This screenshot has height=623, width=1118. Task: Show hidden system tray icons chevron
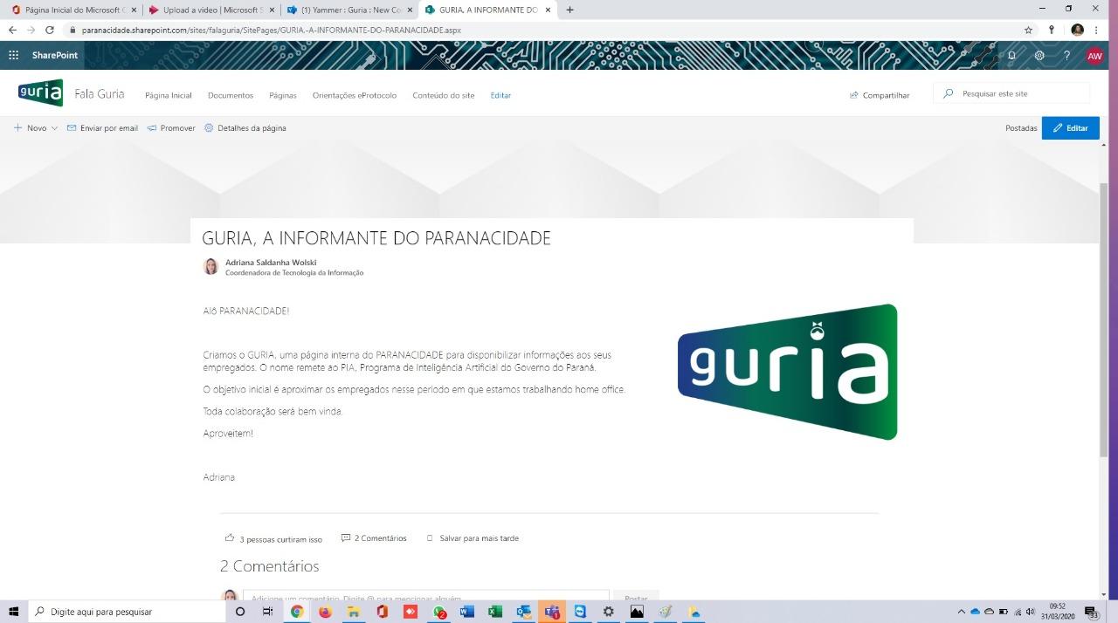962,612
